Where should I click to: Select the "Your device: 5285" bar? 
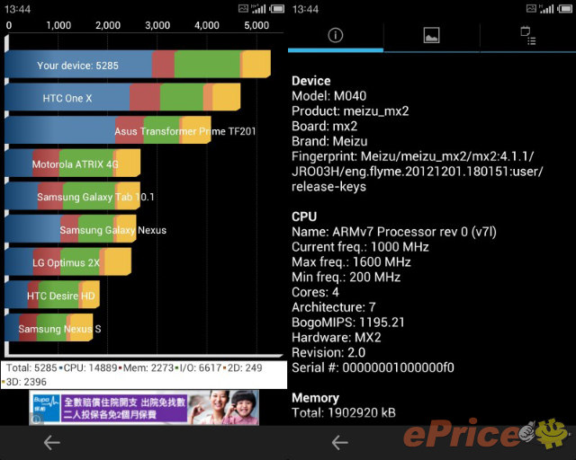pyautogui.click(x=137, y=65)
